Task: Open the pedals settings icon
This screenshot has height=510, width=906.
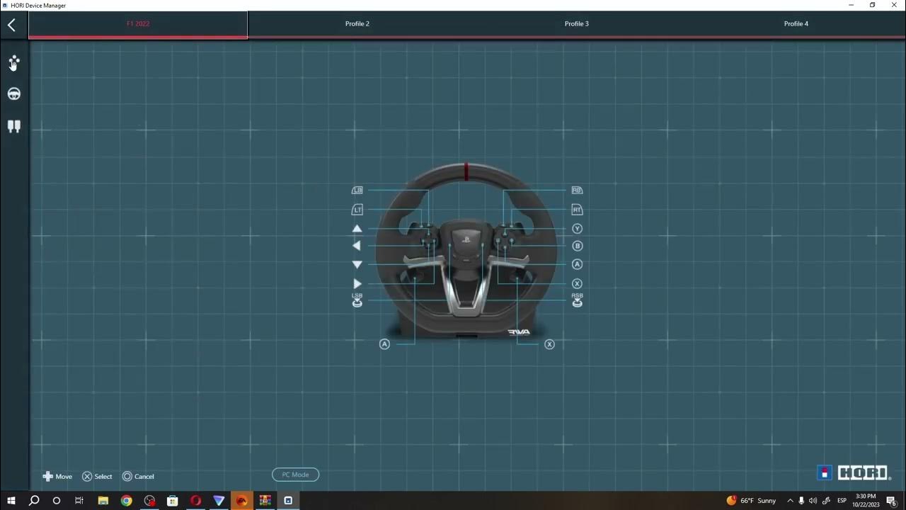Action: point(13,126)
